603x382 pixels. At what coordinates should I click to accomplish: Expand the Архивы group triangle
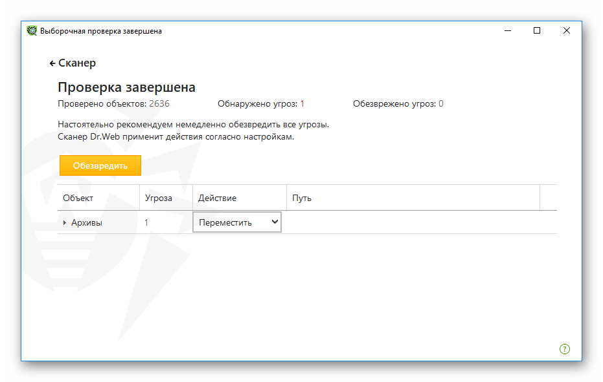point(65,223)
